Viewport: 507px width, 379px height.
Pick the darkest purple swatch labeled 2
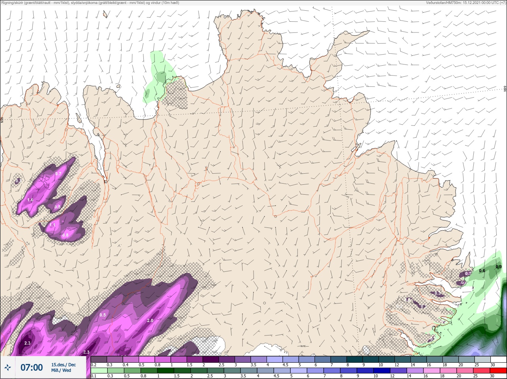point(211,360)
